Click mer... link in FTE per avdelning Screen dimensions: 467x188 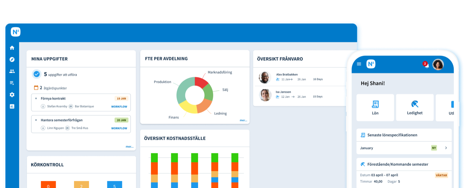point(244,120)
